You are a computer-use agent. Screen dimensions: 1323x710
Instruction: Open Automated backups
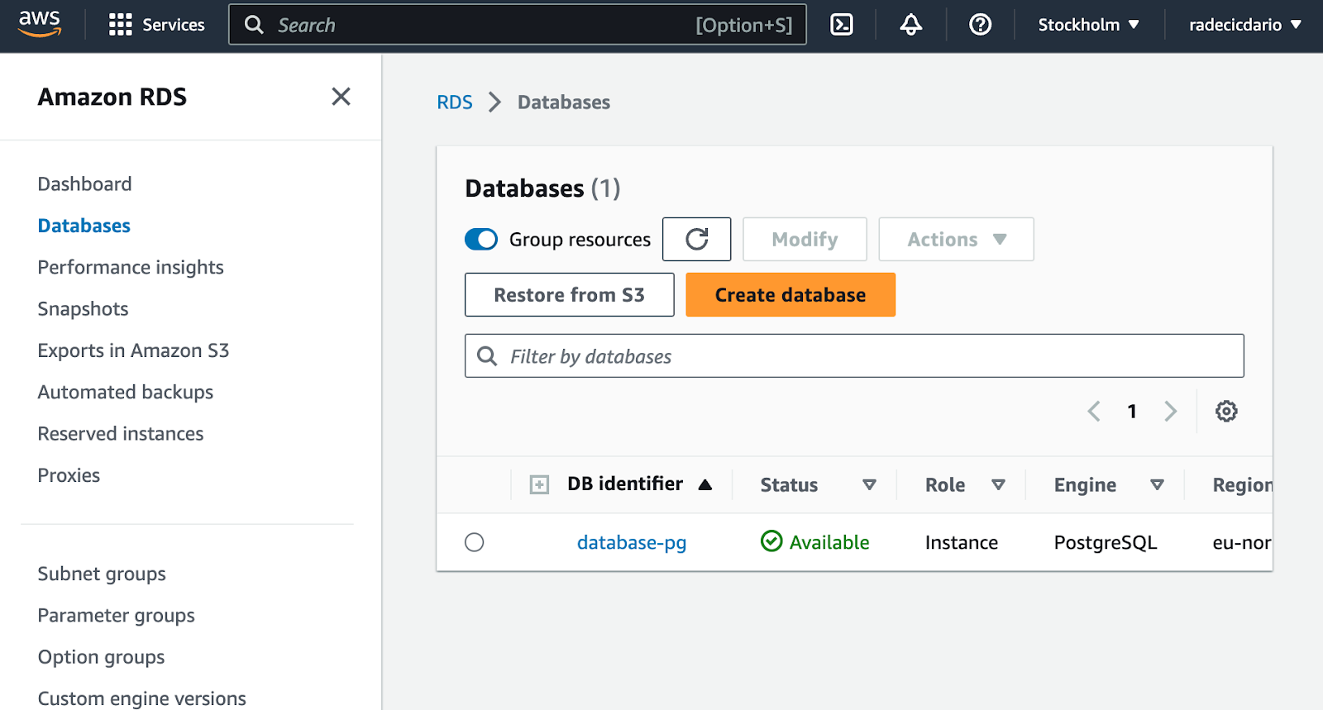coord(125,392)
